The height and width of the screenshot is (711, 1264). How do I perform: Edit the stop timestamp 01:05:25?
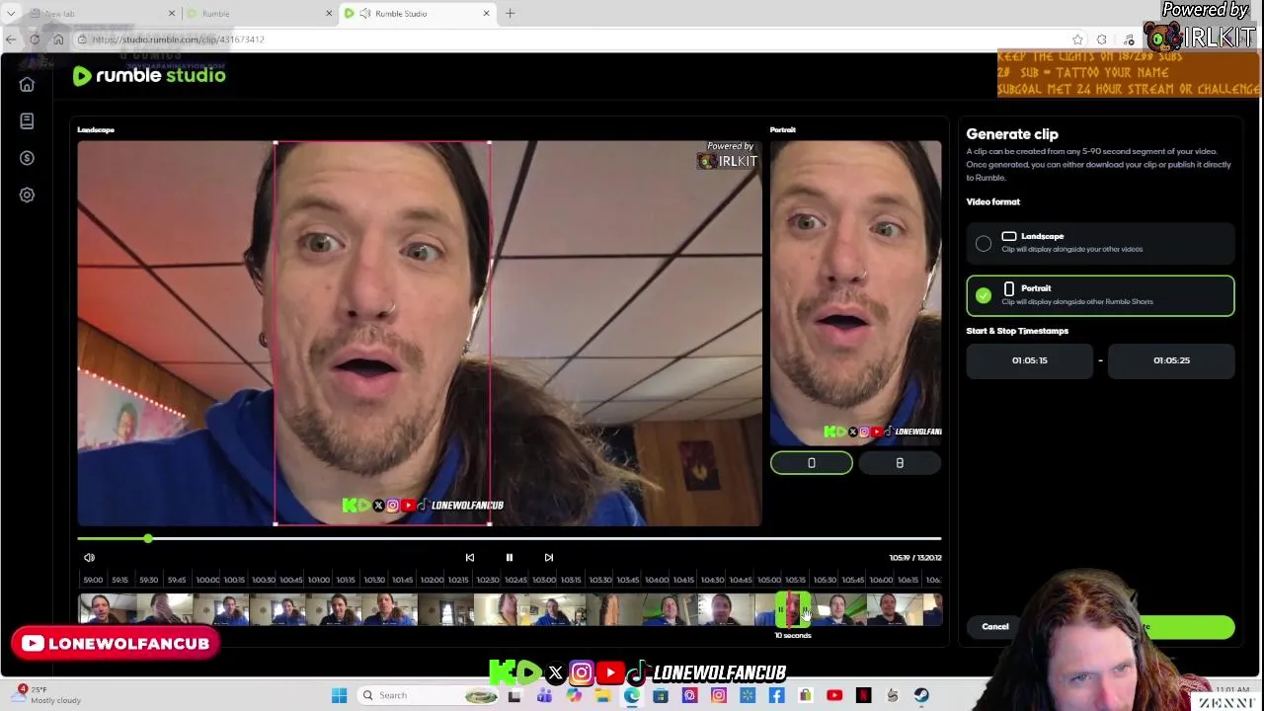(1171, 360)
